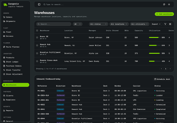177x123 pixels.
Task: Click Newark Hub 64% utilization bar
Action: (155, 45)
